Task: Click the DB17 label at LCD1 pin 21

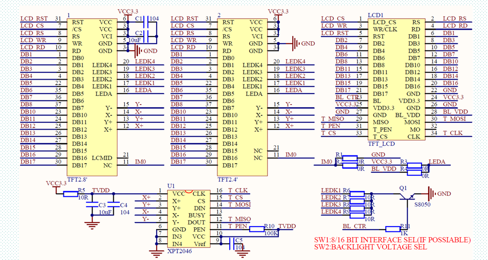Action: point(343,90)
